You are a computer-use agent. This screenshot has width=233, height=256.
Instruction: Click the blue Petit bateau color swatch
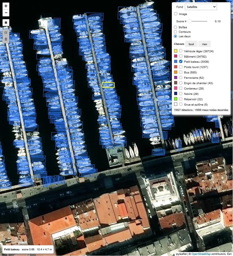[176, 61]
